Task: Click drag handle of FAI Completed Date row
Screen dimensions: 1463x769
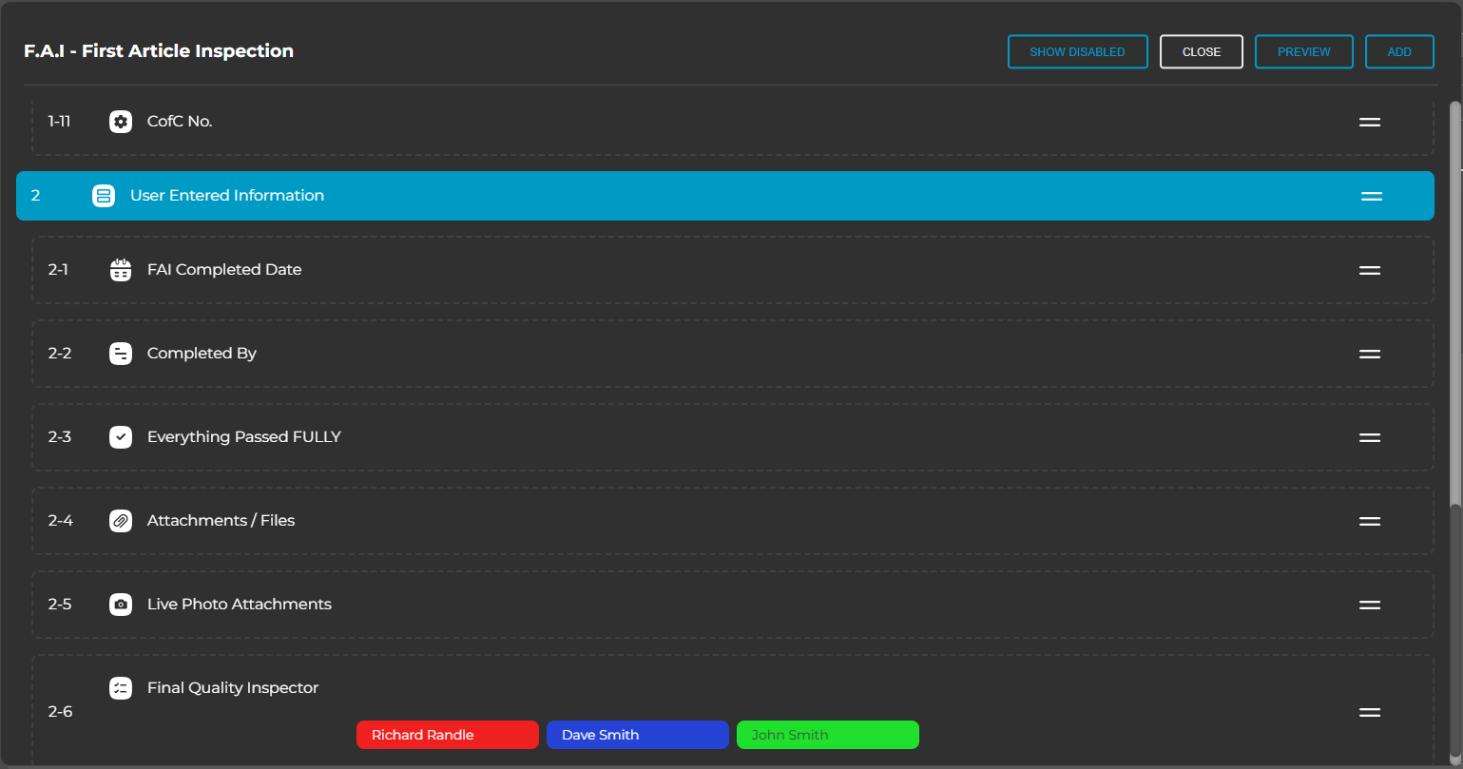Action: pyautogui.click(x=1370, y=270)
